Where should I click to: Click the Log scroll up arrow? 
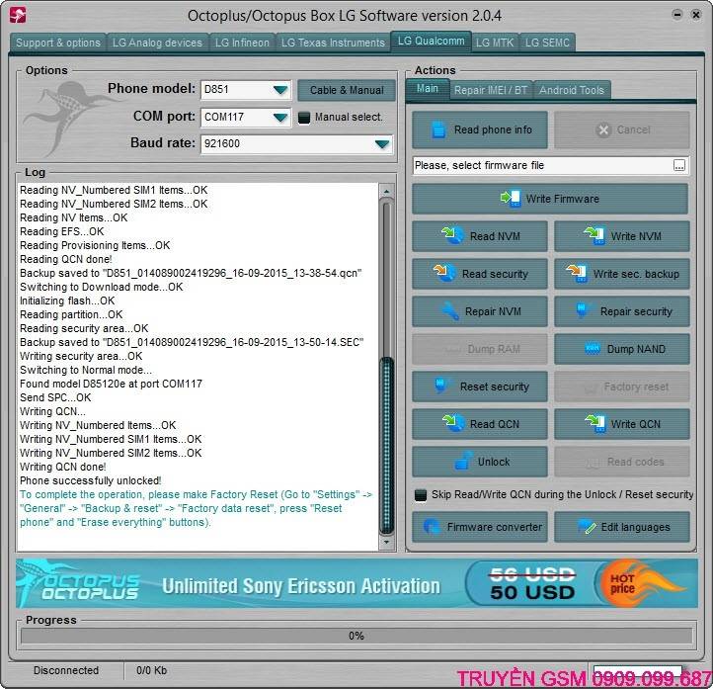click(x=387, y=191)
